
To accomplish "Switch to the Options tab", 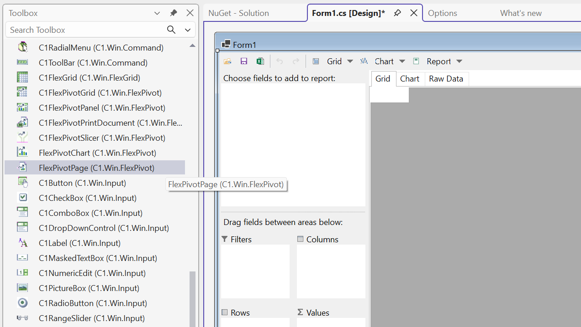I will 443,13.
